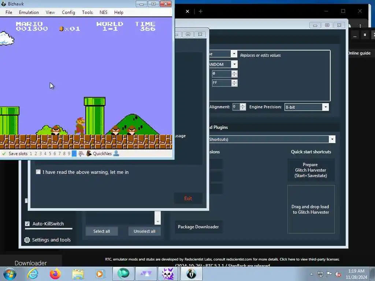Open Action Center flag icon
The width and height of the screenshot is (375, 281).
329,274
